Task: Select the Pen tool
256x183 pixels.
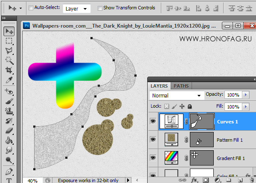Action: 9,172
